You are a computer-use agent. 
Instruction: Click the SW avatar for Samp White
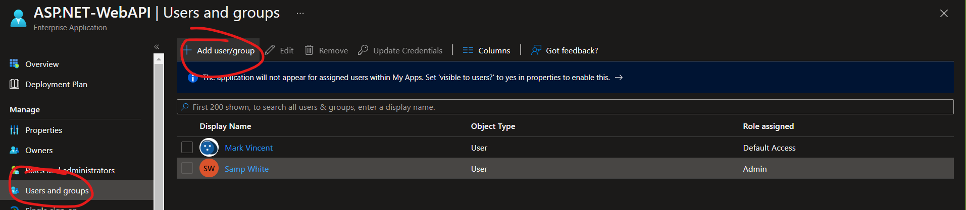[209, 168]
